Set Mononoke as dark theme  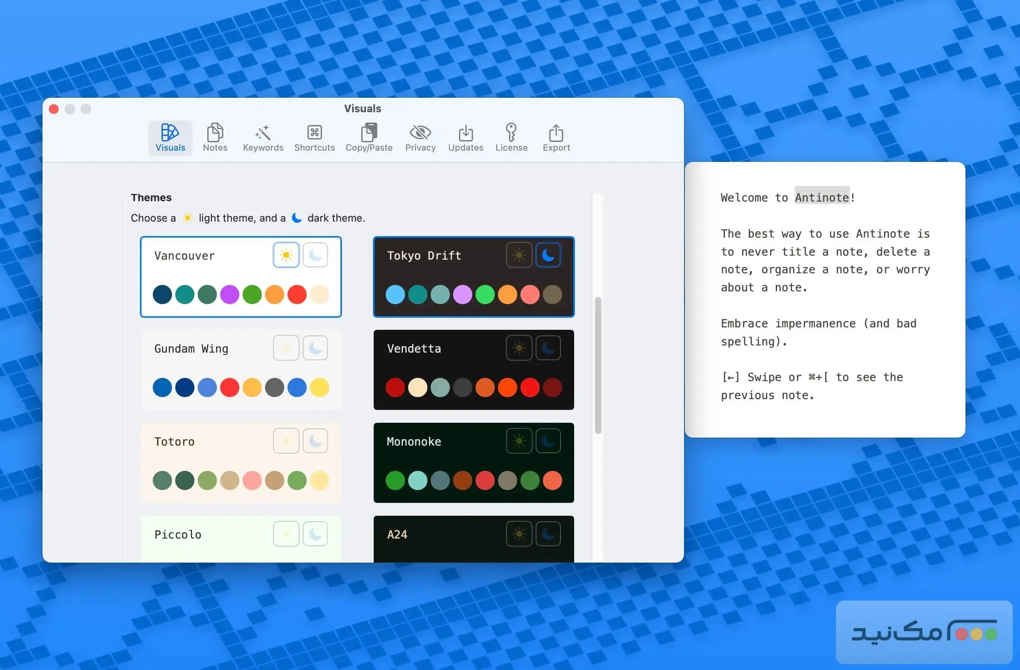click(548, 441)
